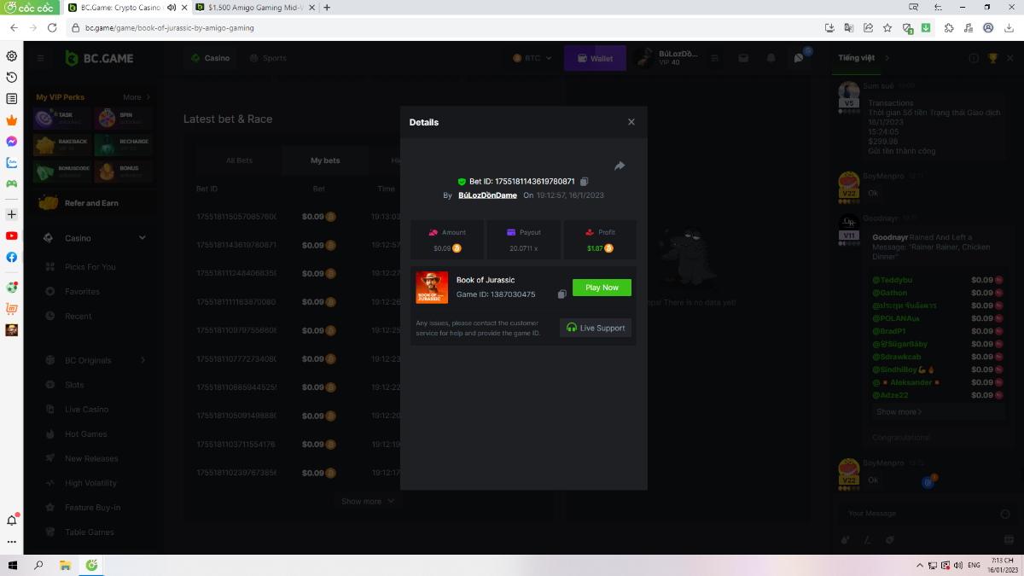Open BúLozDònDame player profile link
This screenshot has height=576, width=1024.
pos(487,195)
